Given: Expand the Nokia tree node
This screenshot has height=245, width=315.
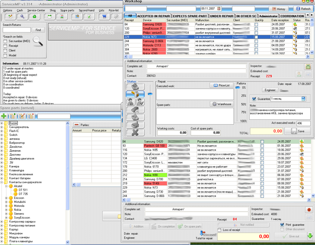Looking at the screenshot, I should coord(6,210).
